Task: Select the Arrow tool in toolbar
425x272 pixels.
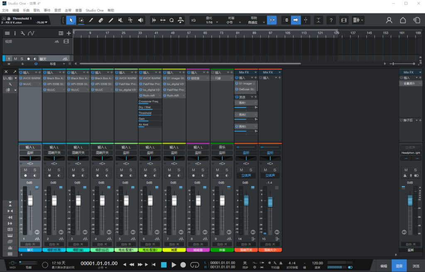Action: click(x=71, y=20)
